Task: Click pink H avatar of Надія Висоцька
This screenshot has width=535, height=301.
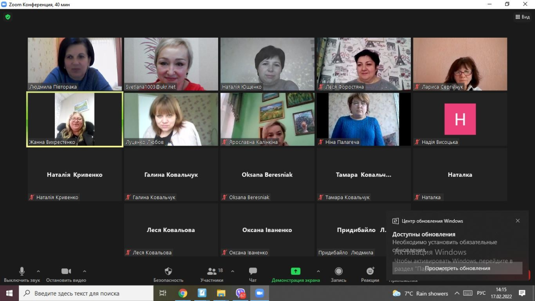Action: click(460, 119)
